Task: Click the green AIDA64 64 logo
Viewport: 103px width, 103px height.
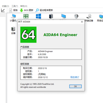Action: click(28, 35)
